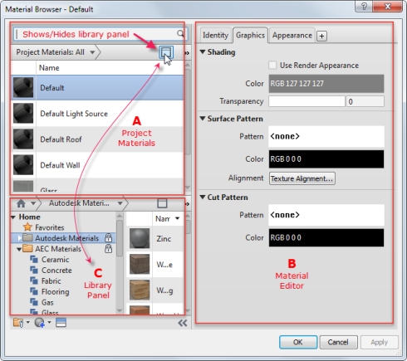Select Flooring category in tree
The image size is (407, 361).
(x=55, y=291)
